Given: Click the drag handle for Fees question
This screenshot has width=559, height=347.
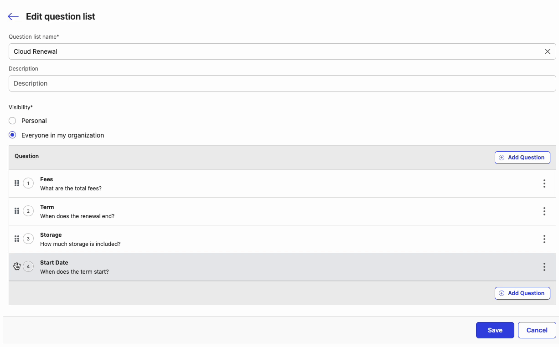Looking at the screenshot, I should tap(17, 183).
